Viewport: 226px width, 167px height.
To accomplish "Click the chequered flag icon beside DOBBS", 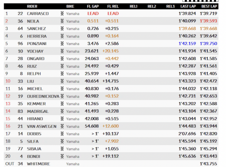I will [62, 134].
